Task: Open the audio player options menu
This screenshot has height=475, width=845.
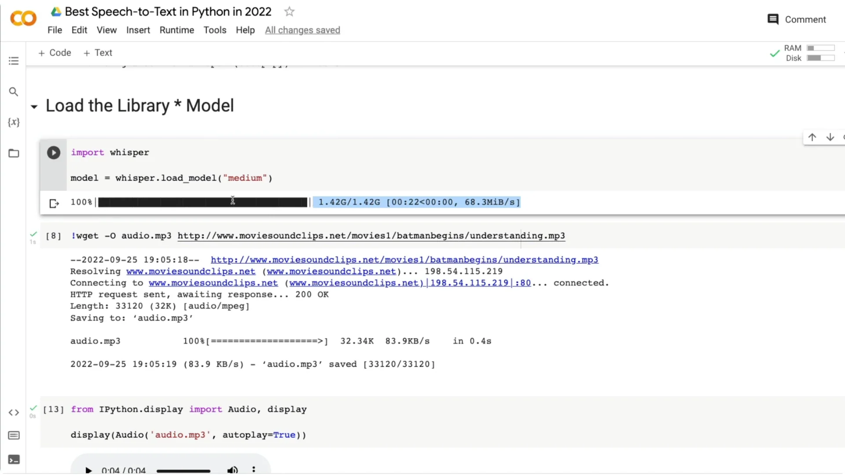Action: (x=253, y=469)
